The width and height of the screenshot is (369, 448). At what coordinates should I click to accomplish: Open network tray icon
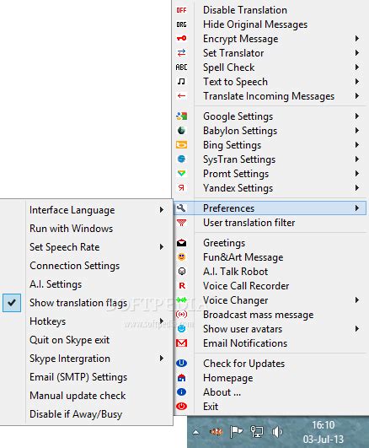[x=257, y=432]
